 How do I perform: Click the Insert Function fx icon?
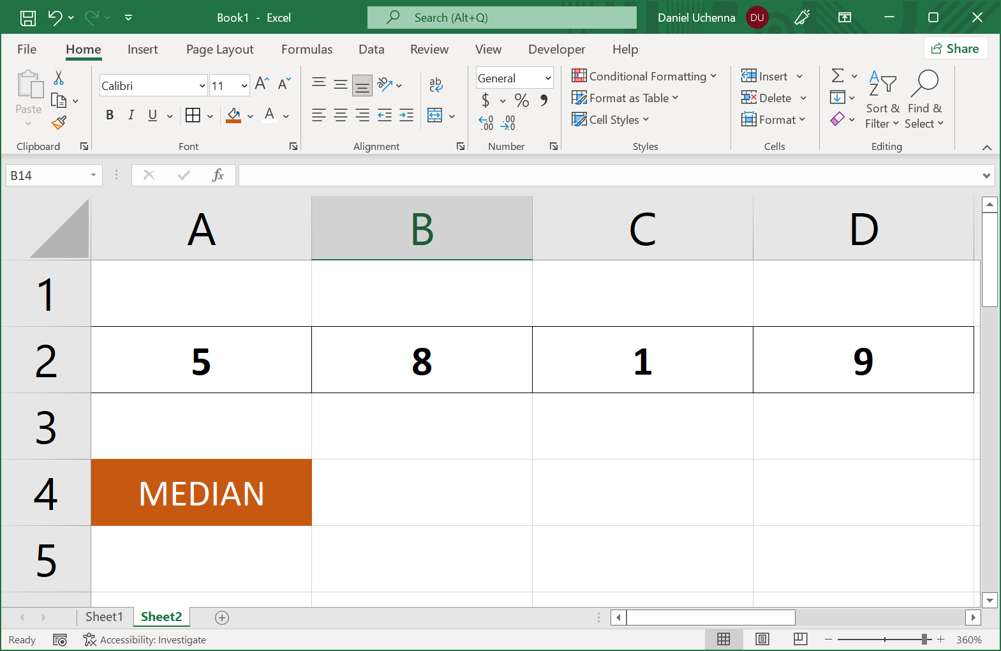[218, 175]
